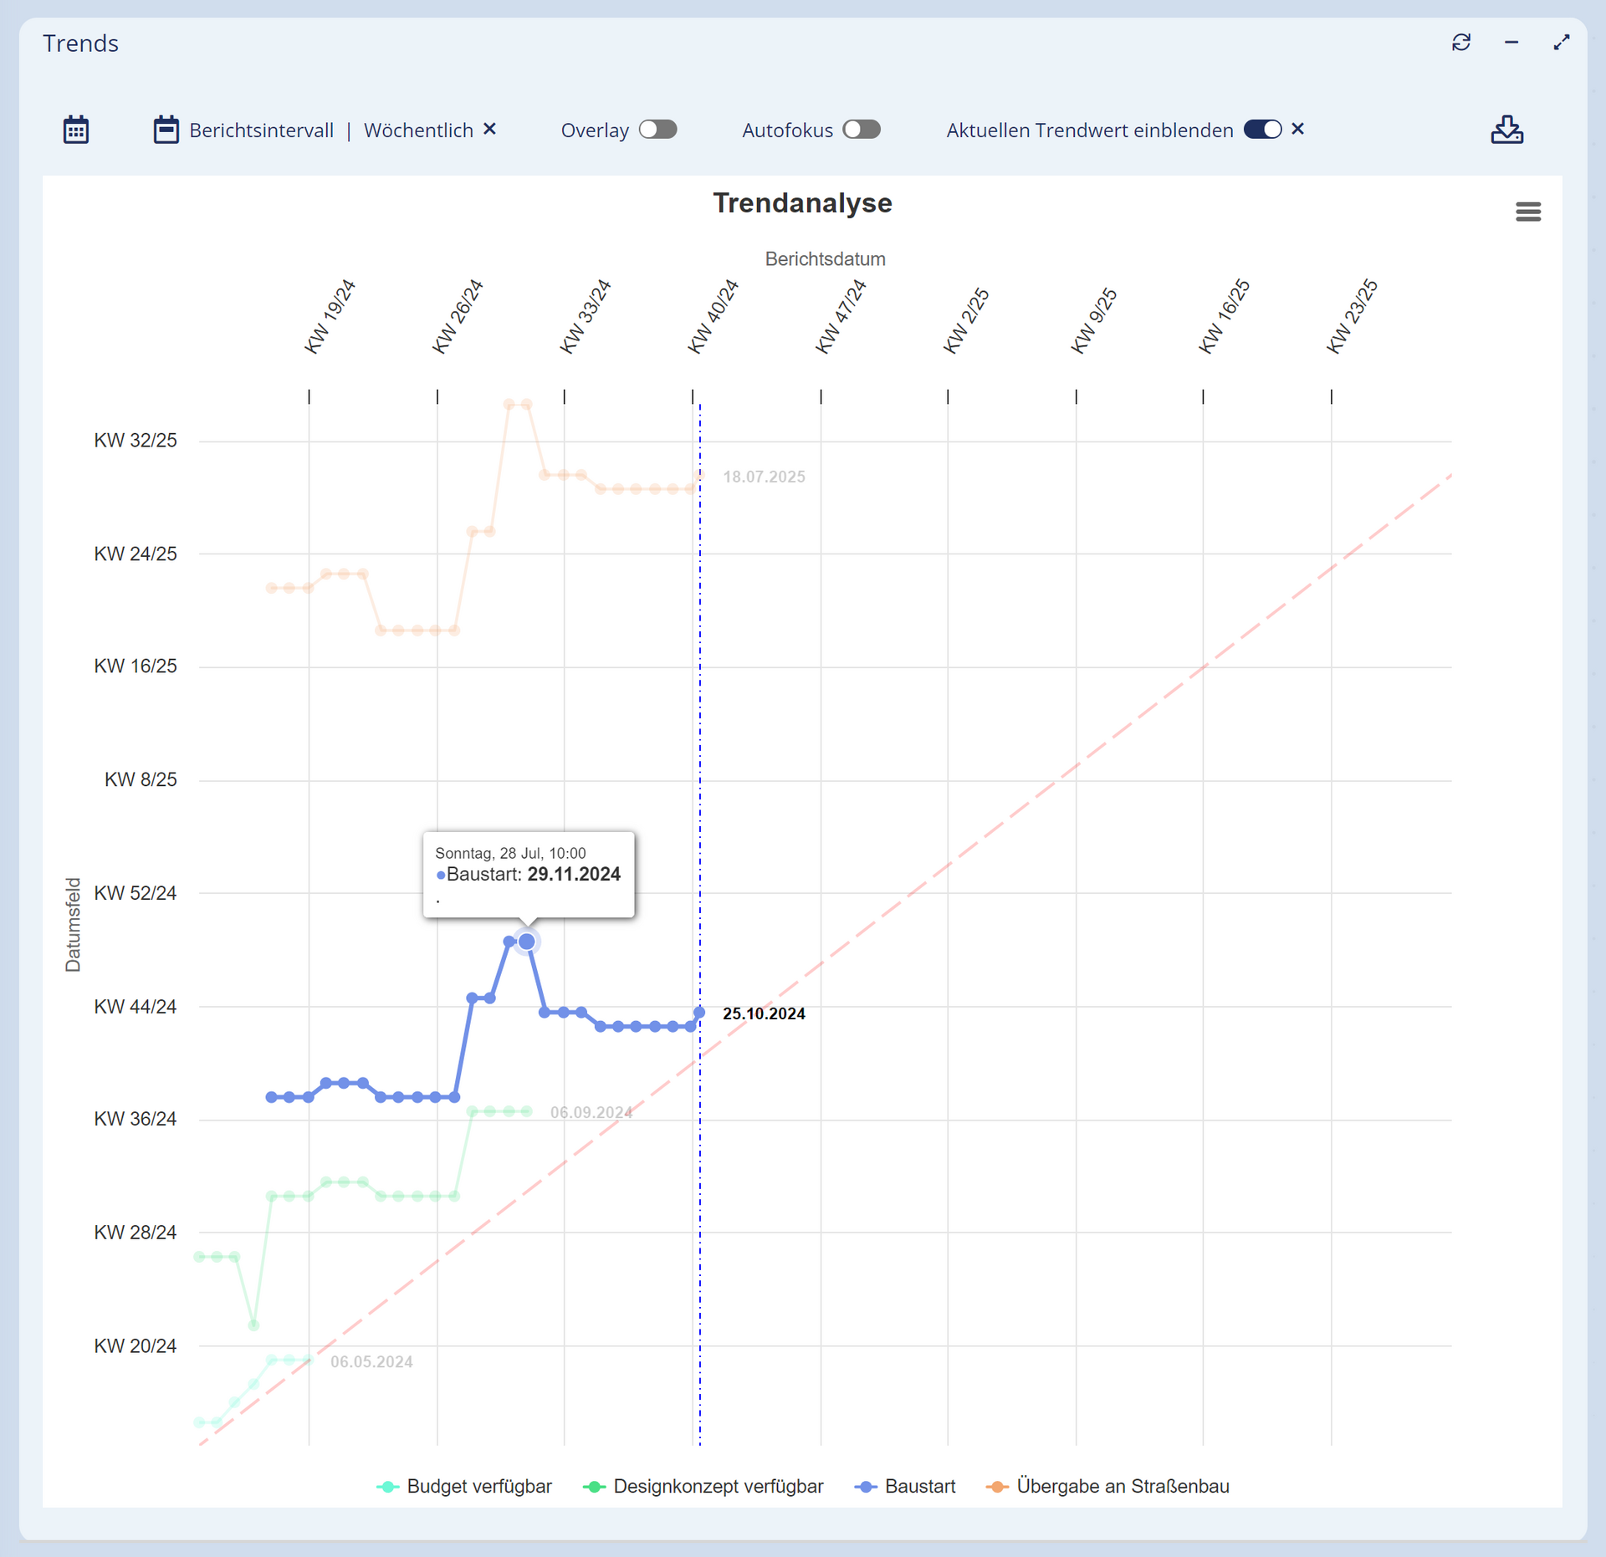The width and height of the screenshot is (1606, 1557).
Task: Open the chart hamburger context menu
Action: (x=1527, y=212)
